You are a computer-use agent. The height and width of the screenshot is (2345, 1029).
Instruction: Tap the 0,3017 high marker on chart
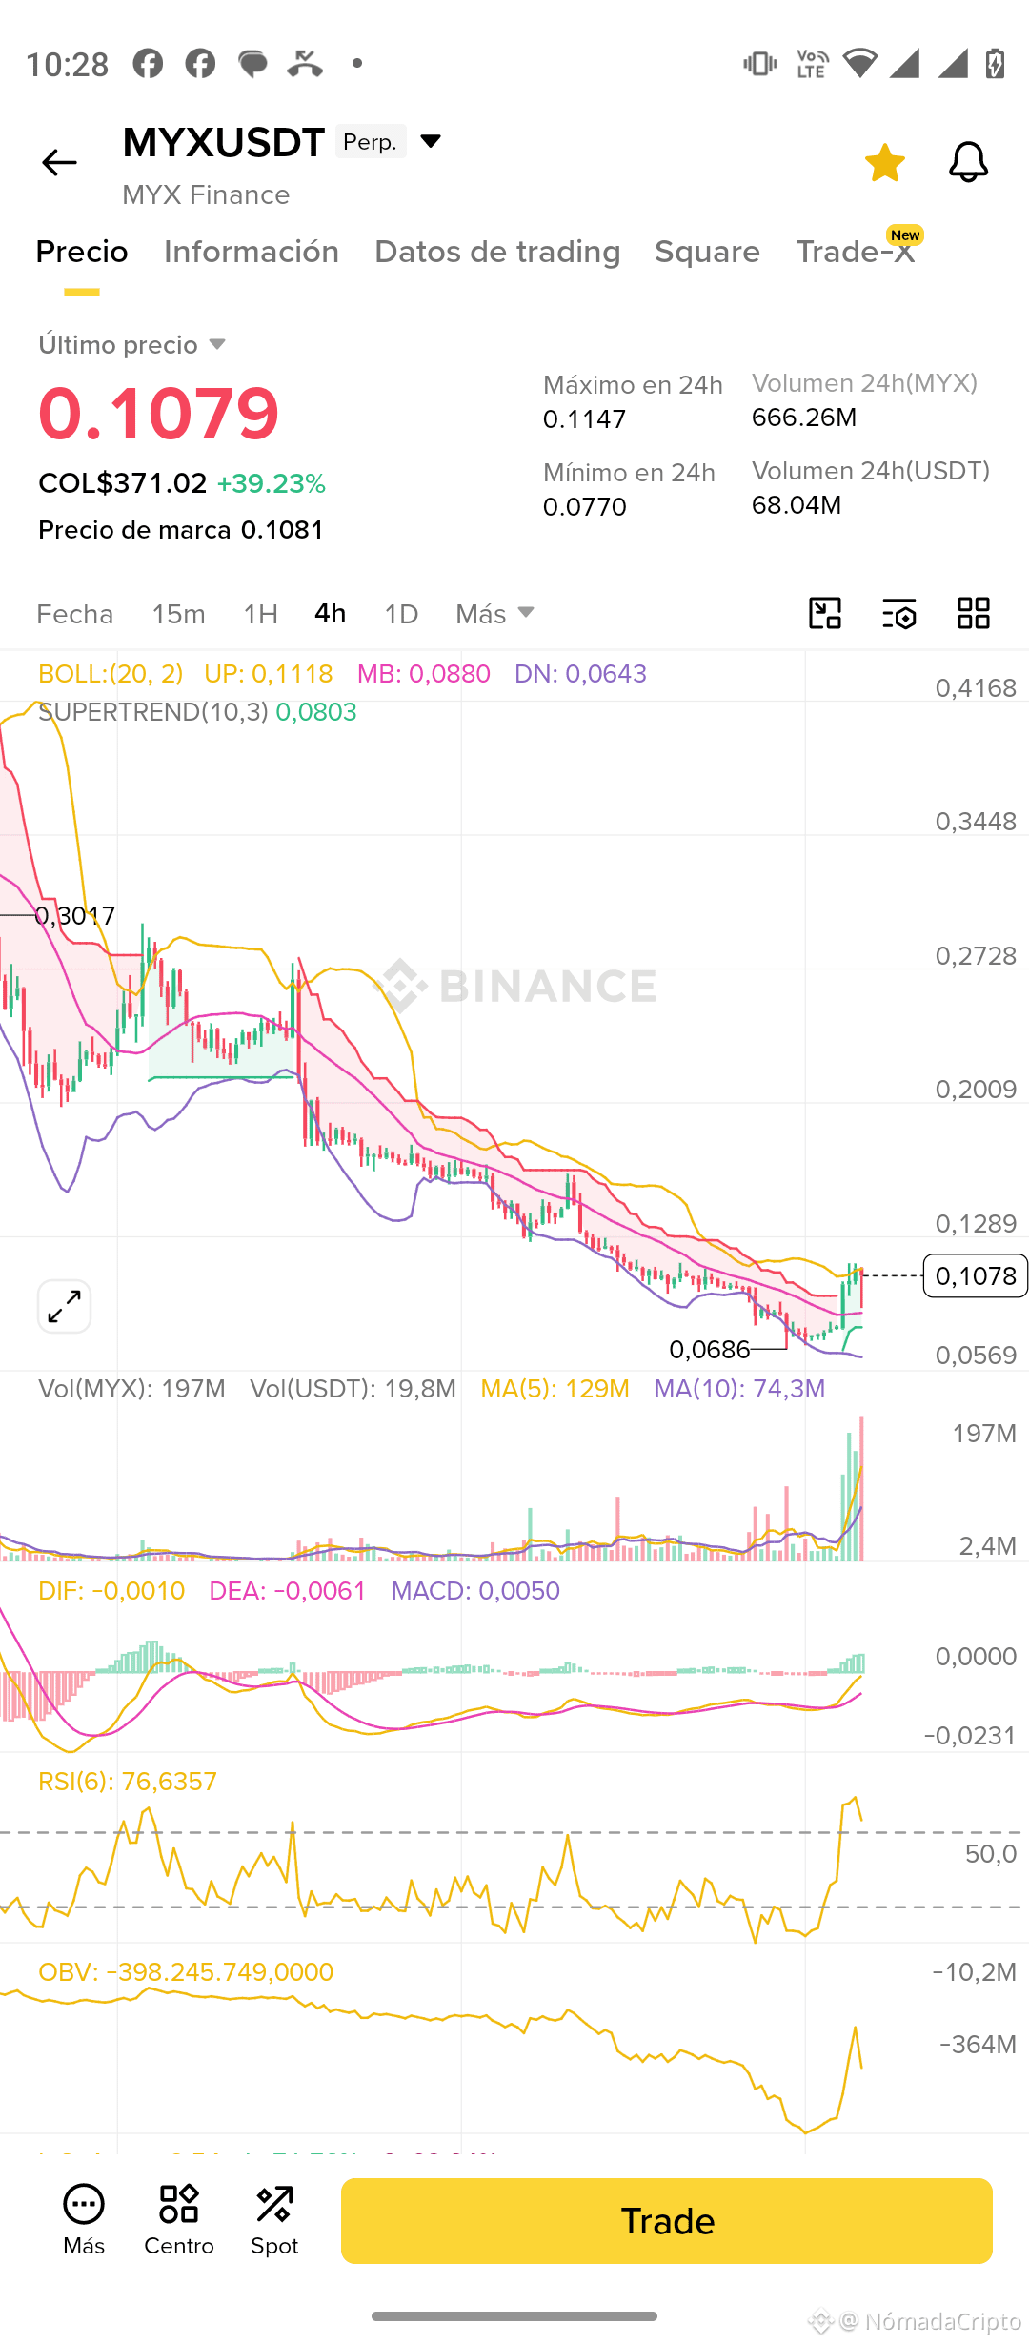pyautogui.click(x=74, y=916)
